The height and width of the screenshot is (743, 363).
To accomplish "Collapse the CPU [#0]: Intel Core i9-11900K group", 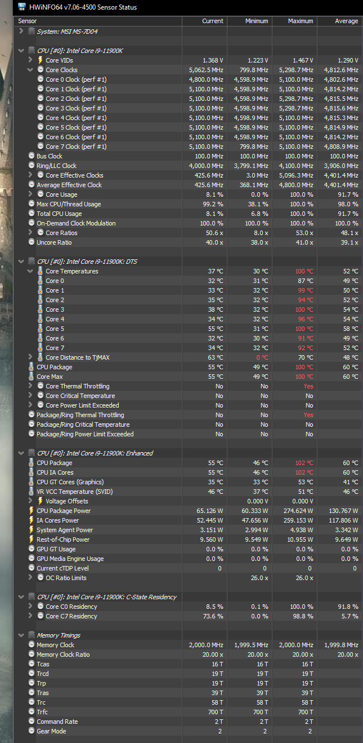I will (21, 51).
